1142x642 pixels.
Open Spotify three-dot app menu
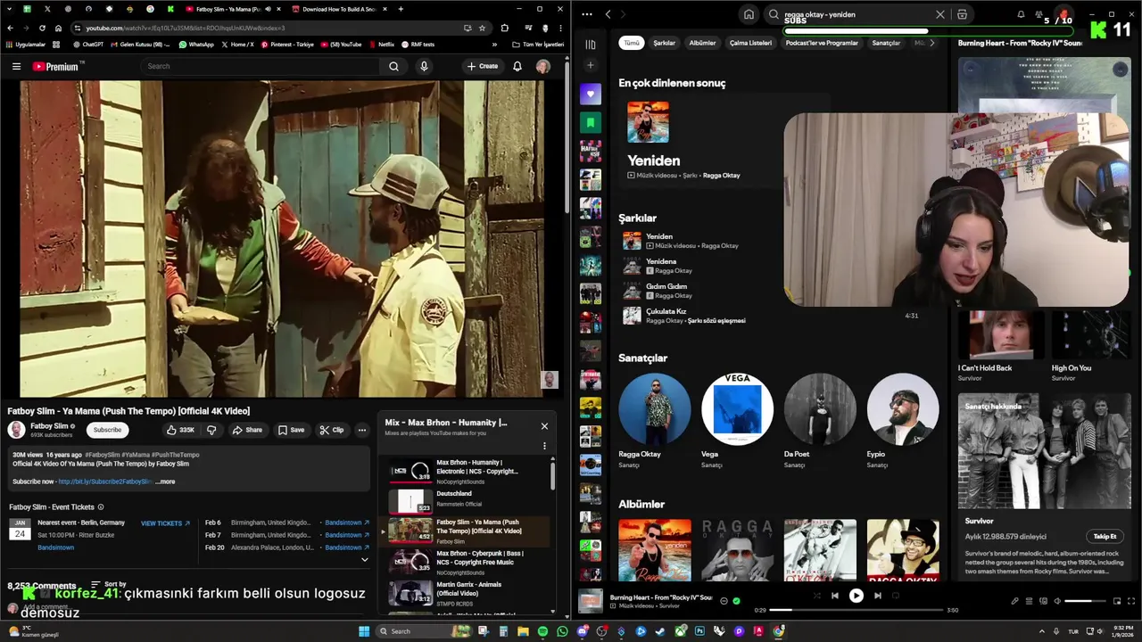(585, 14)
